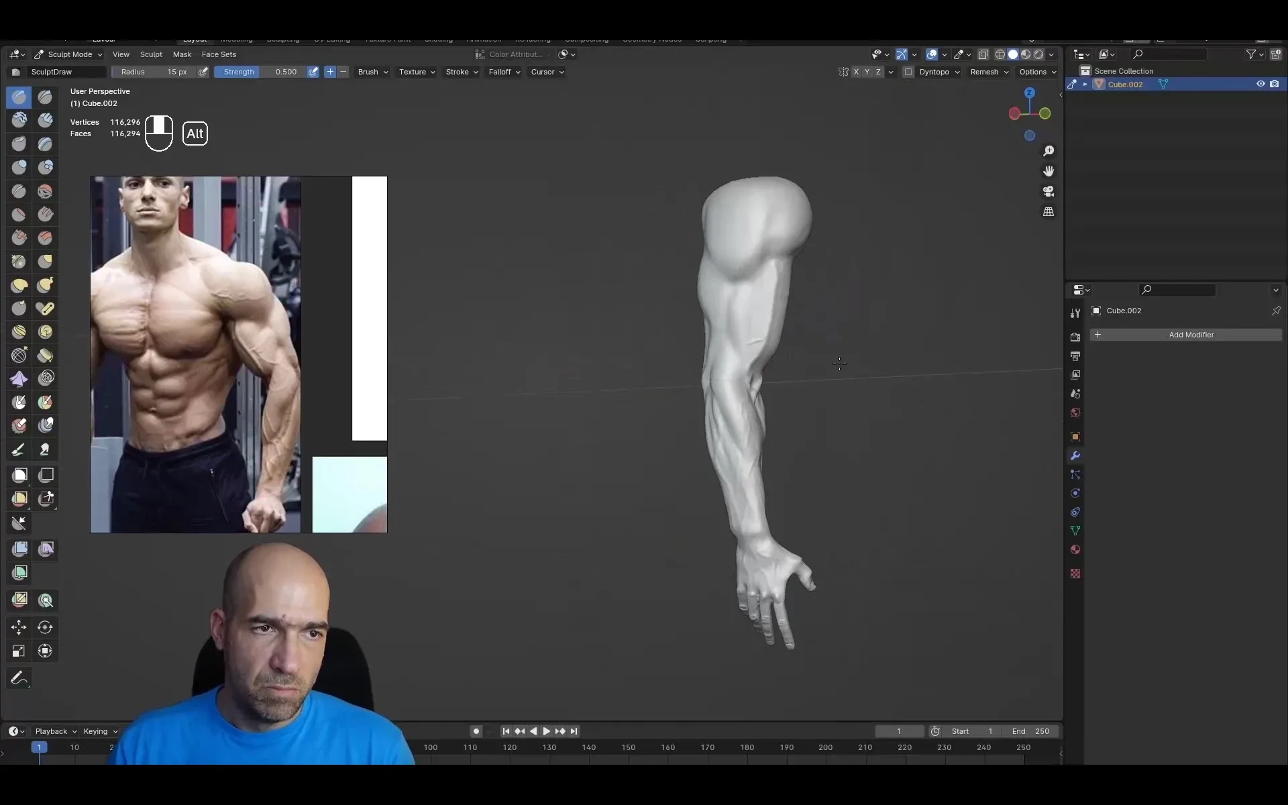
Task: Open the Object Properties tab
Action: 1075,437
